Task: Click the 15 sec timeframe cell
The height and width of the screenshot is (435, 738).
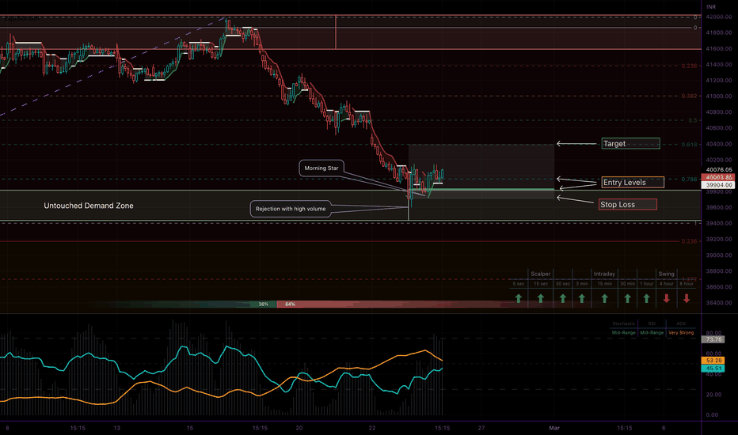Action: tap(540, 284)
